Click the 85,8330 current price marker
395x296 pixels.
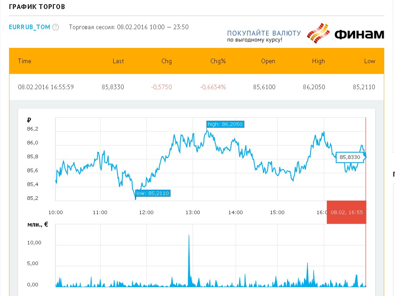pos(350,157)
